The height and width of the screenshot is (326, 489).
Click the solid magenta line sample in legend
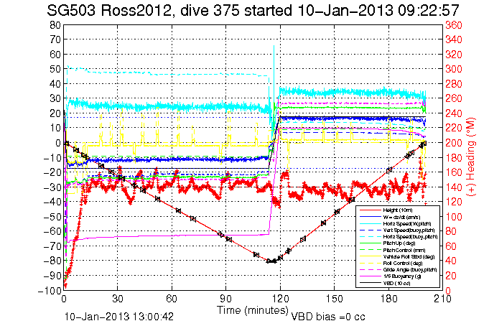[x=370, y=276]
